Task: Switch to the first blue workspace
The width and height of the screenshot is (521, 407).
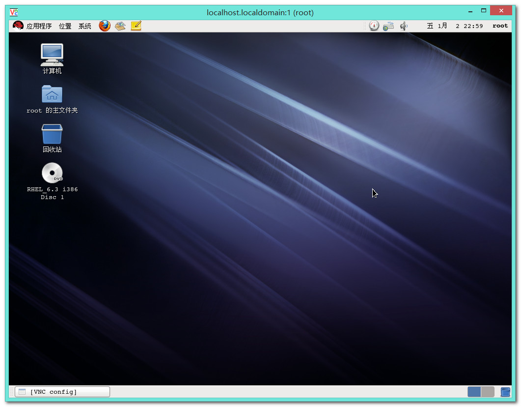Action: coord(474,392)
